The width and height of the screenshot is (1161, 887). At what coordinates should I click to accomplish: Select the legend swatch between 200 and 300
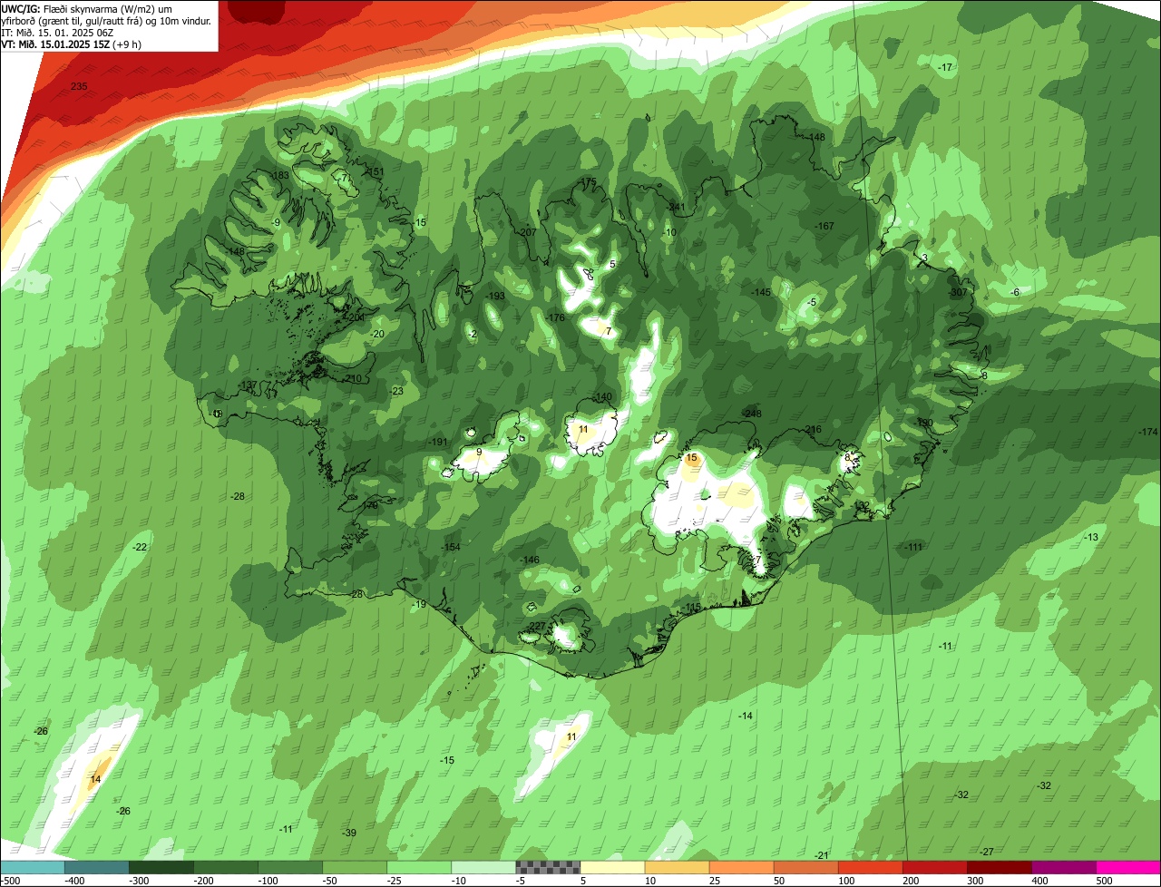(935, 867)
